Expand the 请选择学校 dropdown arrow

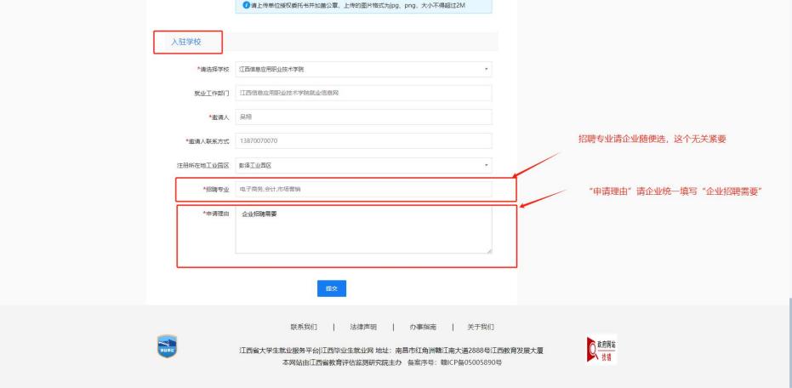[x=486, y=69]
